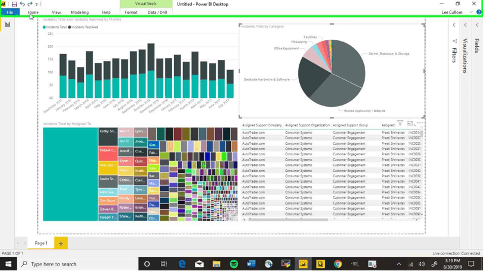The height and width of the screenshot is (271, 484).
Task: Open Microsoft Word from the taskbar
Action: (x=251, y=264)
